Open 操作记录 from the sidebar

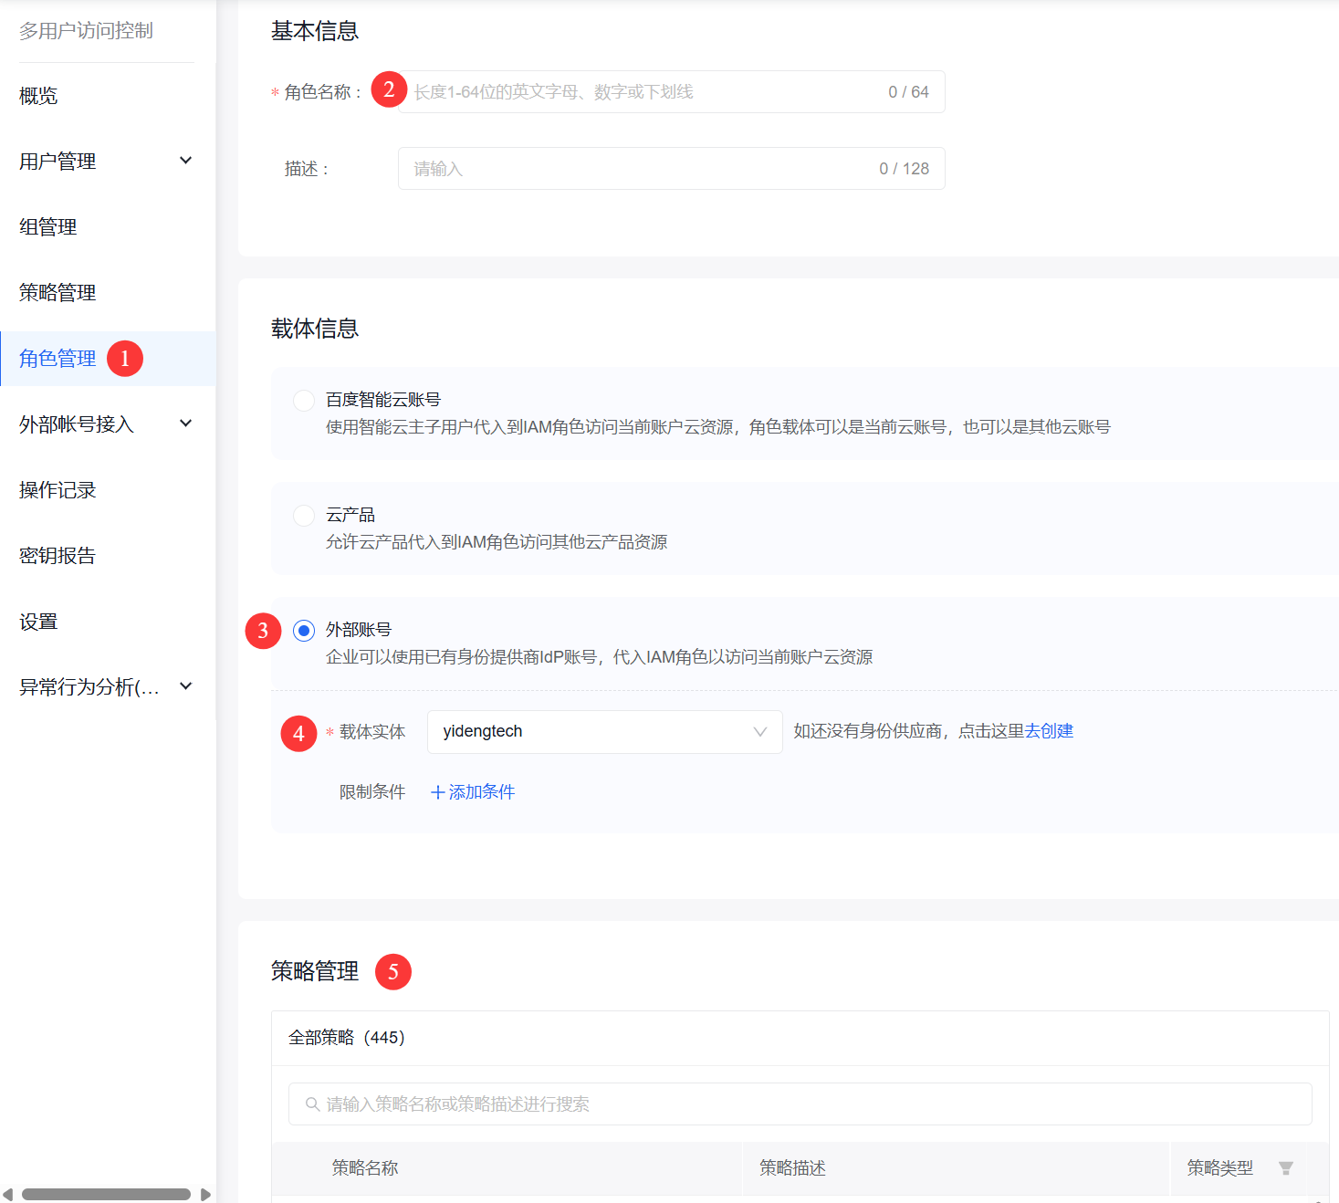coord(58,490)
